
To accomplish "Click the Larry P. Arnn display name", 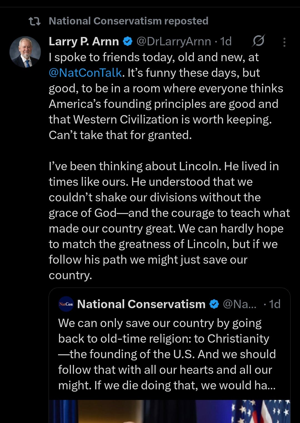I will tap(84, 41).
